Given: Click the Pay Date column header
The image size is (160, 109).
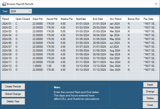Looking at the screenshot, I should (150, 19).
